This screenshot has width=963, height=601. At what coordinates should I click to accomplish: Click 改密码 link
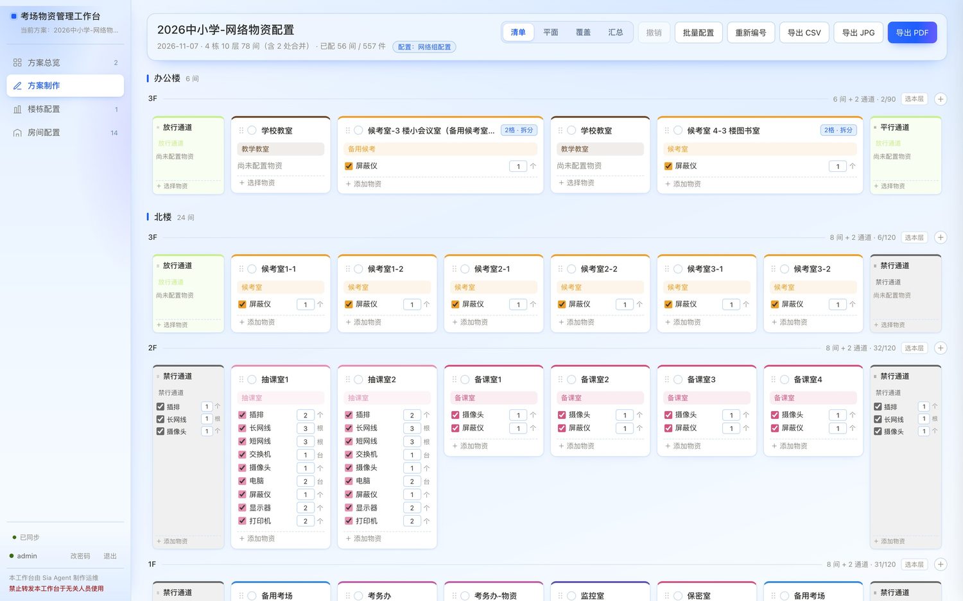pyautogui.click(x=80, y=556)
